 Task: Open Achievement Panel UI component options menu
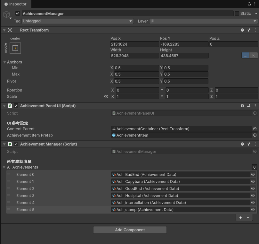tap(255, 106)
